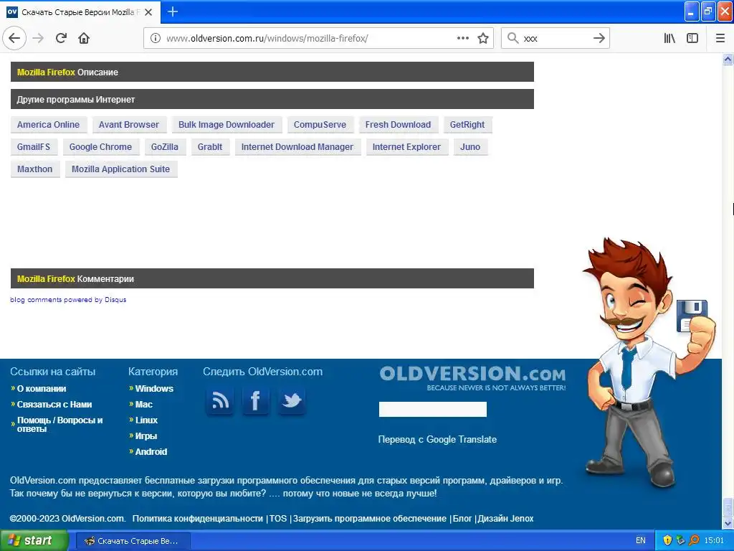Open the О компании footer link

pyautogui.click(x=42, y=388)
